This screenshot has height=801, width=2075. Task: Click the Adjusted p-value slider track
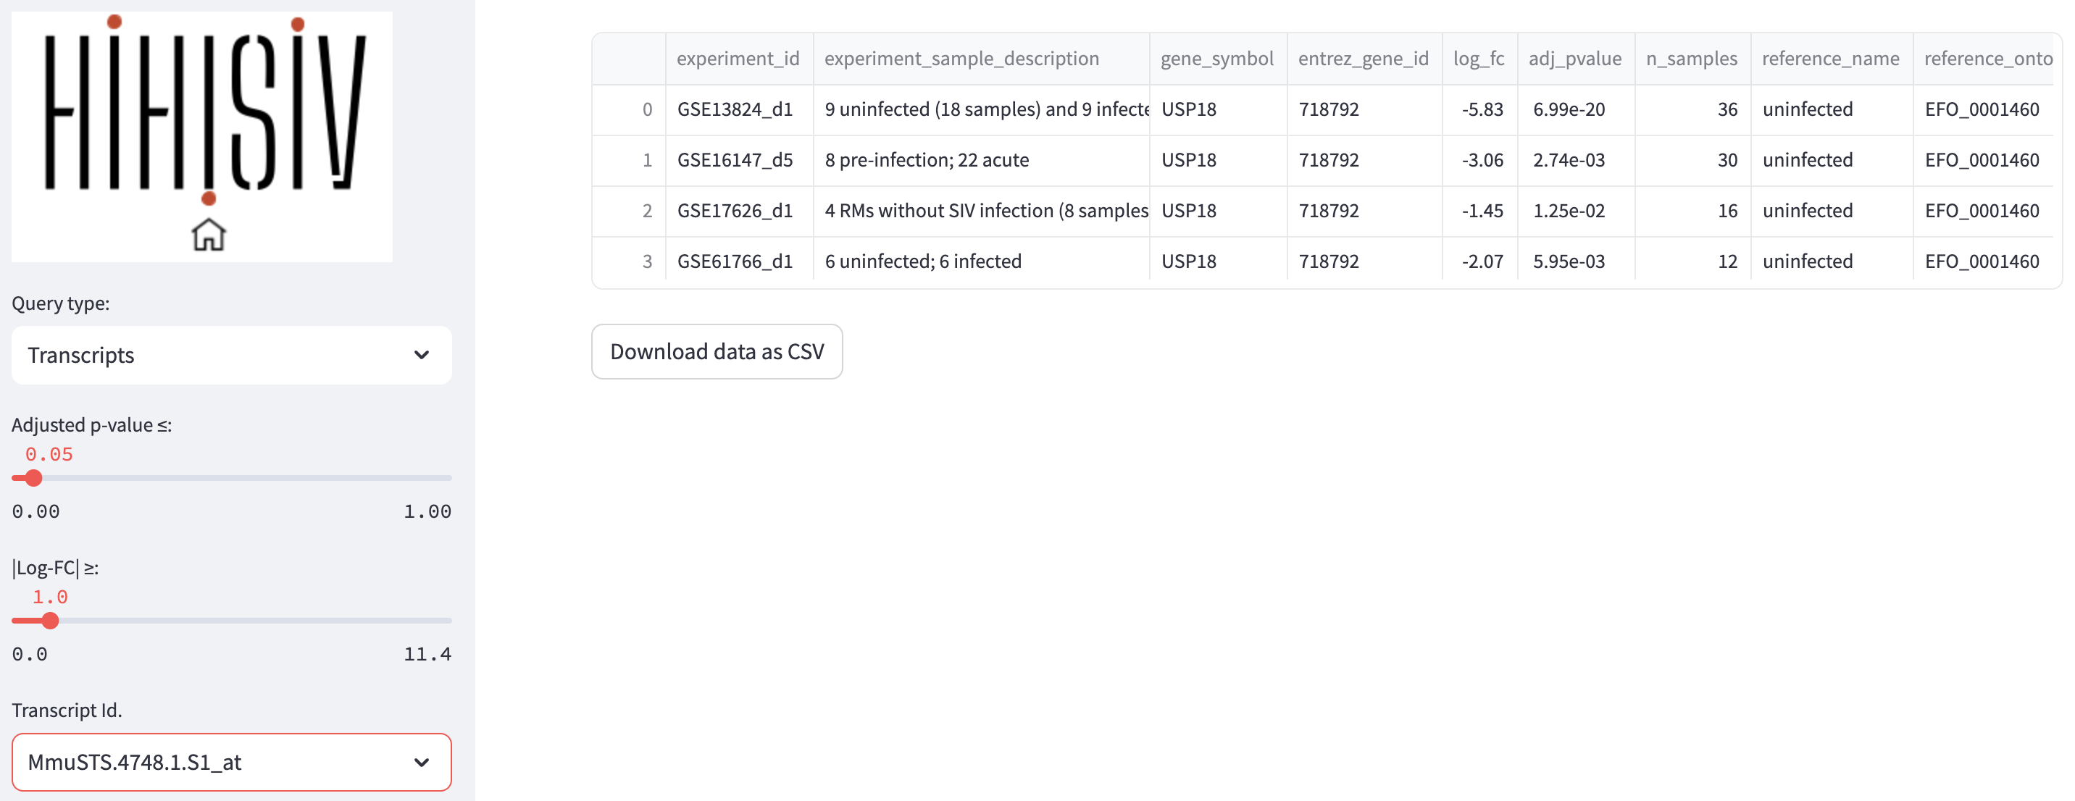click(231, 477)
